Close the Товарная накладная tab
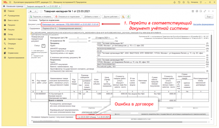219x128 pixels. [60, 6]
